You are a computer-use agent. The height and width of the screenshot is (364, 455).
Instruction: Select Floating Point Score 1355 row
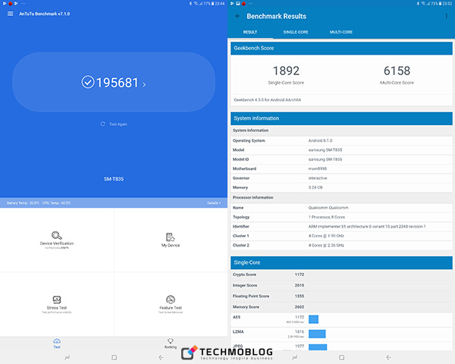coord(341,296)
